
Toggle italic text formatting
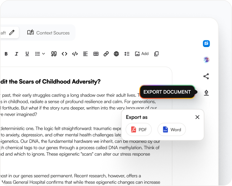pos(17,54)
